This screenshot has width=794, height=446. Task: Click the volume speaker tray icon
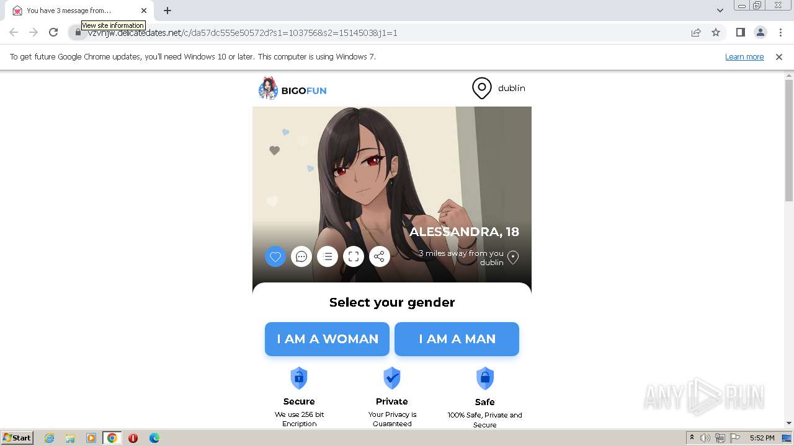(x=705, y=438)
